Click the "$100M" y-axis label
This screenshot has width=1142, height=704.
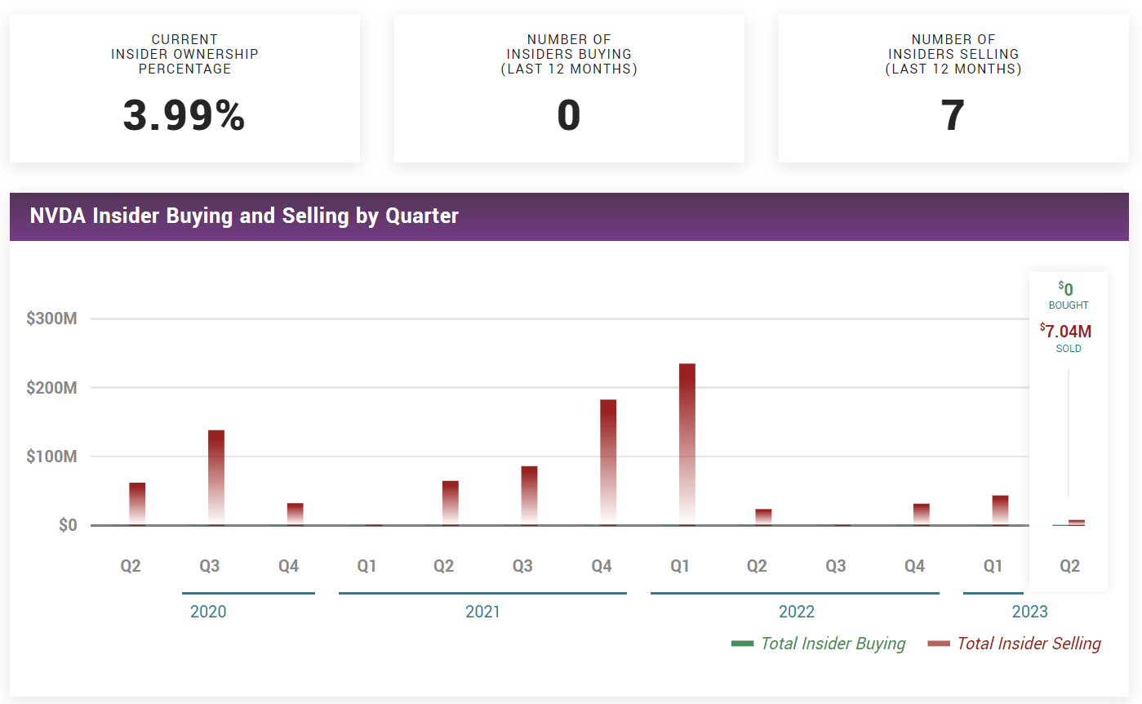(x=51, y=457)
